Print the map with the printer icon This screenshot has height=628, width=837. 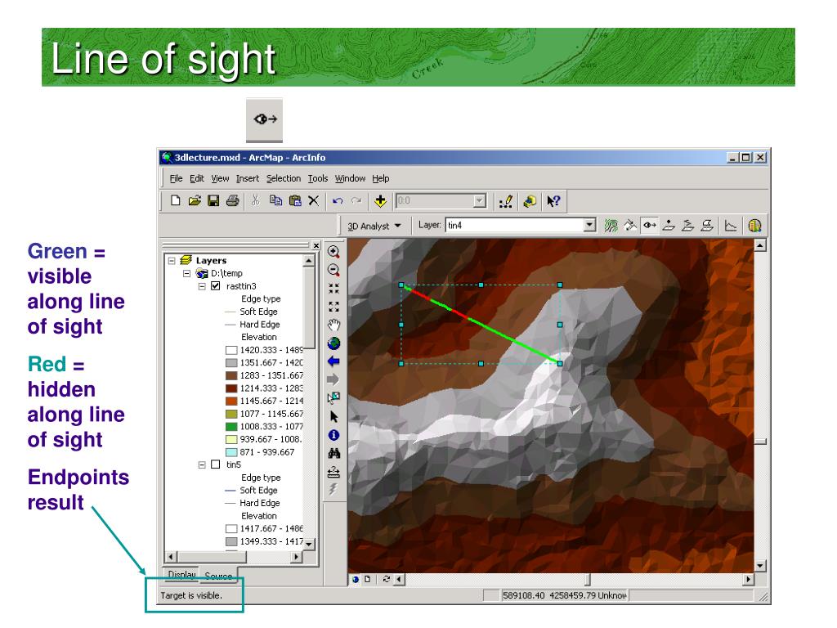[232, 201]
